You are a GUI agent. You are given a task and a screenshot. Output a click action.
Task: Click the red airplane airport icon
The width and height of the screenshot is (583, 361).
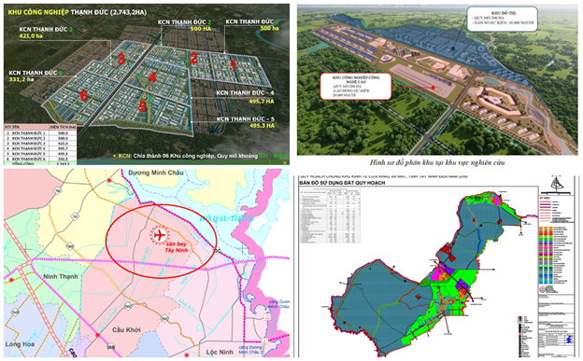coord(160,235)
